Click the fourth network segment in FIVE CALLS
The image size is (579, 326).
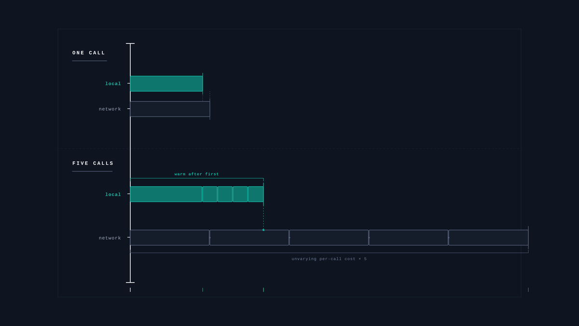pos(409,238)
